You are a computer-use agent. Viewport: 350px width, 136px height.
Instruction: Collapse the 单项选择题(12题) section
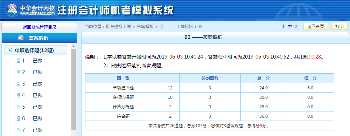pos(9,50)
